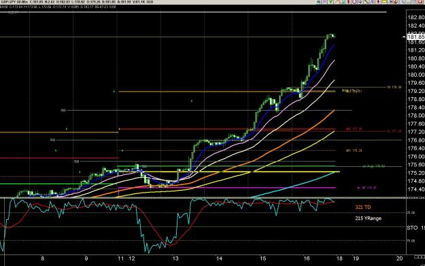This screenshot has width=425, height=266.
Task: Click the 182.80 price axis label
Action: coord(416,18)
